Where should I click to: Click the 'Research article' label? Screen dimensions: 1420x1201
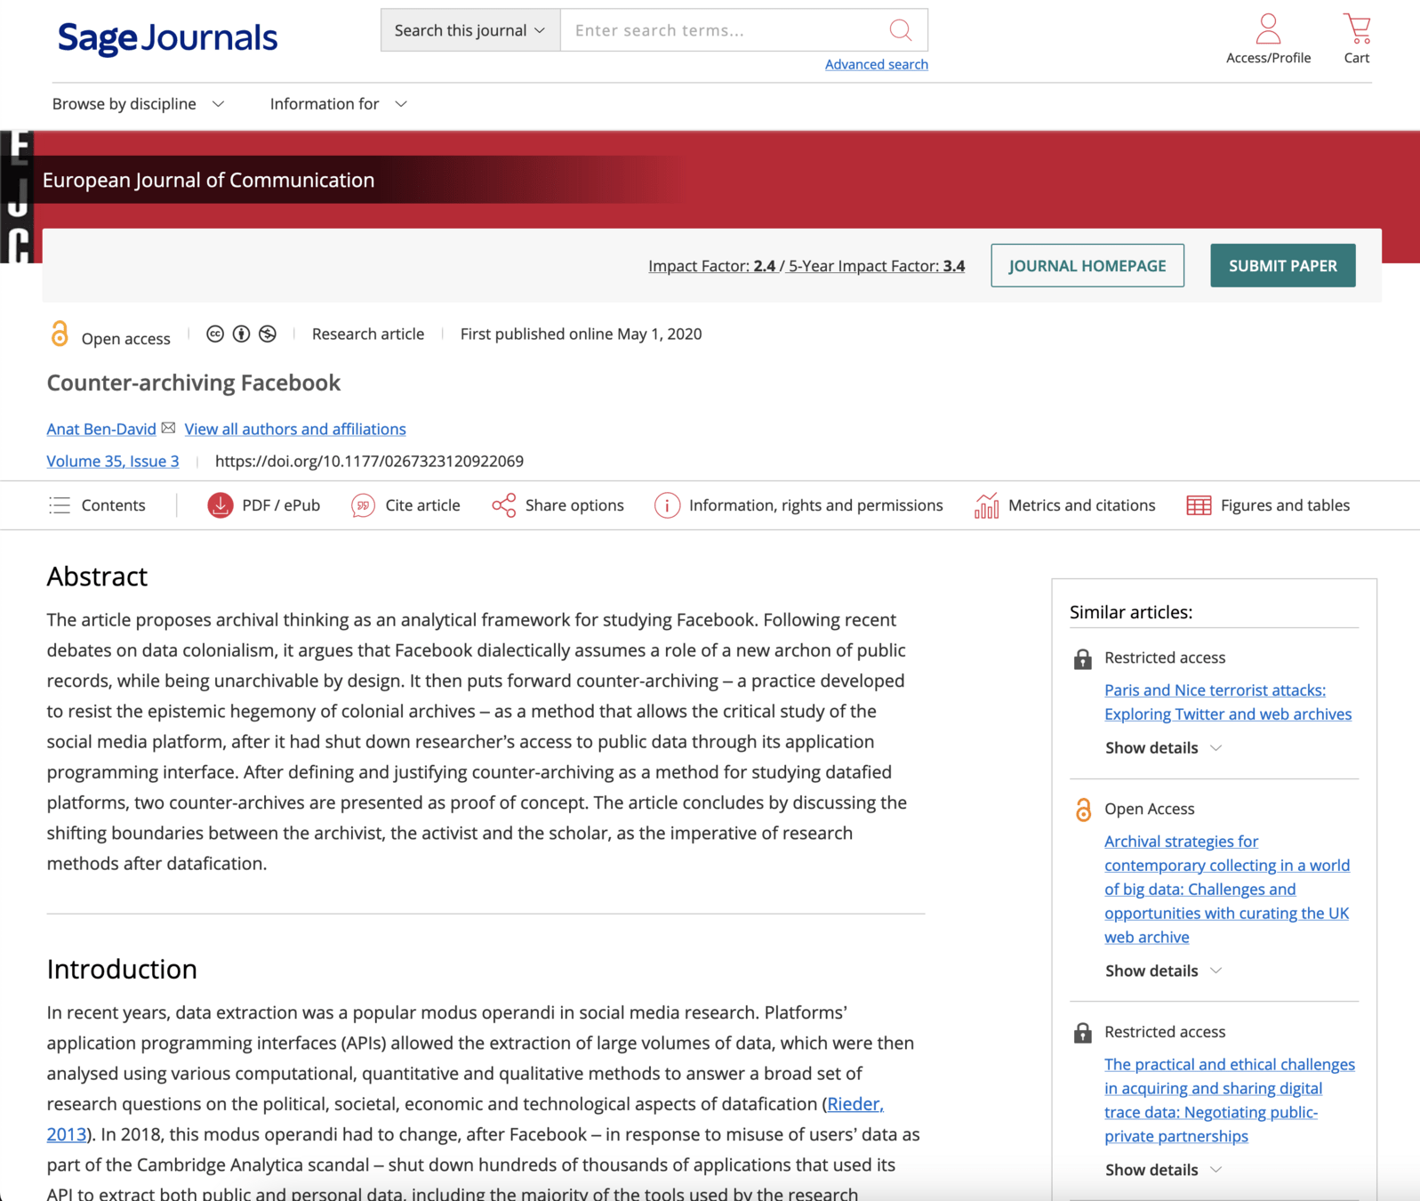368,334
